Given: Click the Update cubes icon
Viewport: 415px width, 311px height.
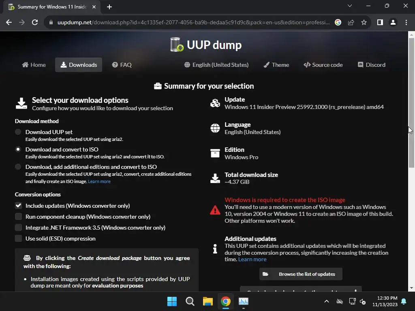Looking at the screenshot, I should [x=215, y=103].
